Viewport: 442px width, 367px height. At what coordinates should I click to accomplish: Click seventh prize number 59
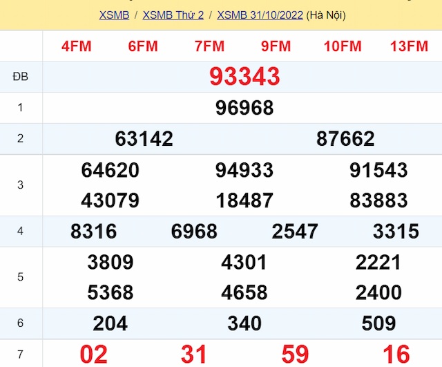click(x=295, y=354)
